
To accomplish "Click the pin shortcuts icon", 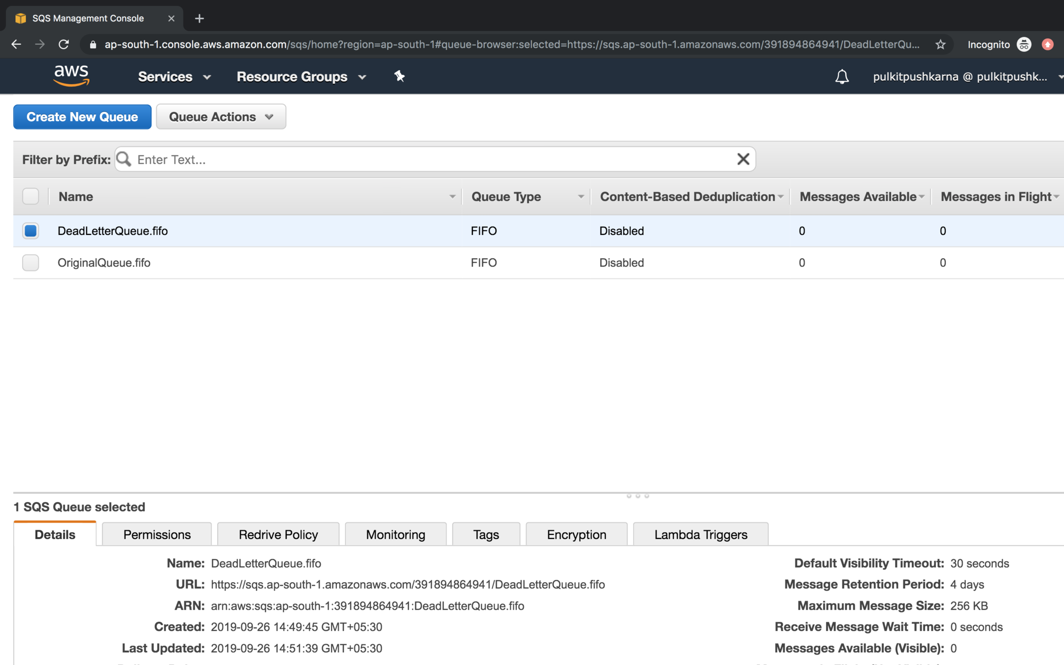I will [399, 76].
